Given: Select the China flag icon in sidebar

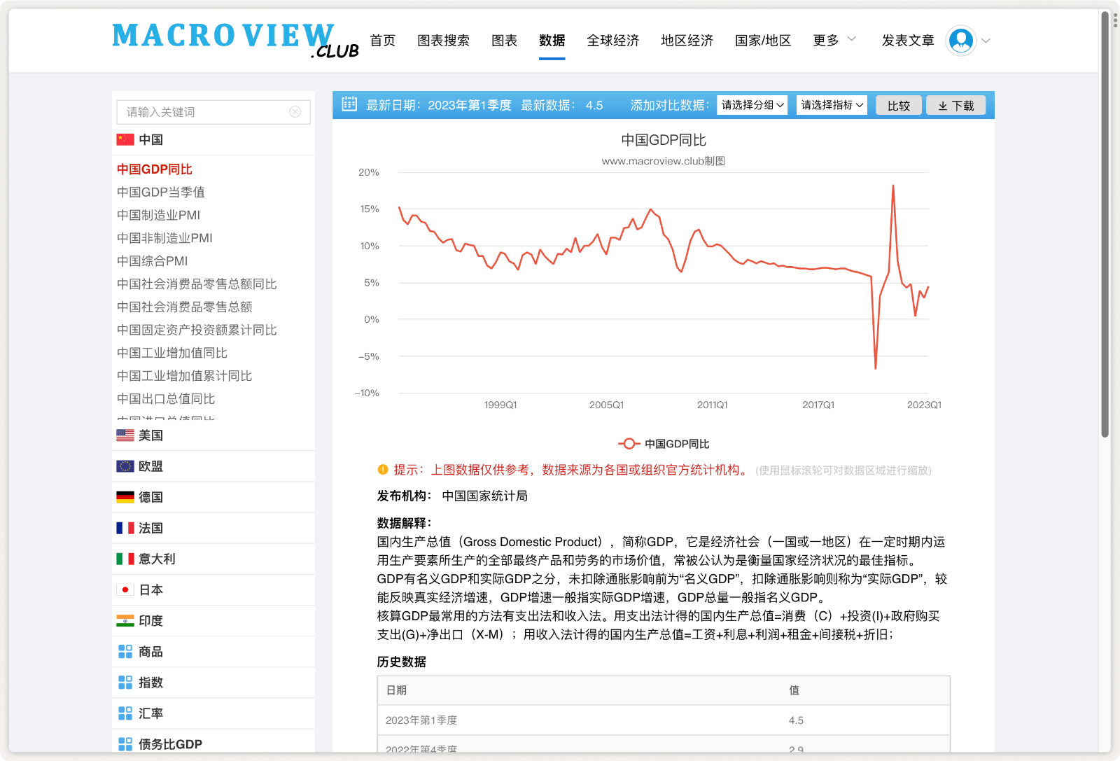Looking at the screenshot, I should pyautogui.click(x=124, y=139).
